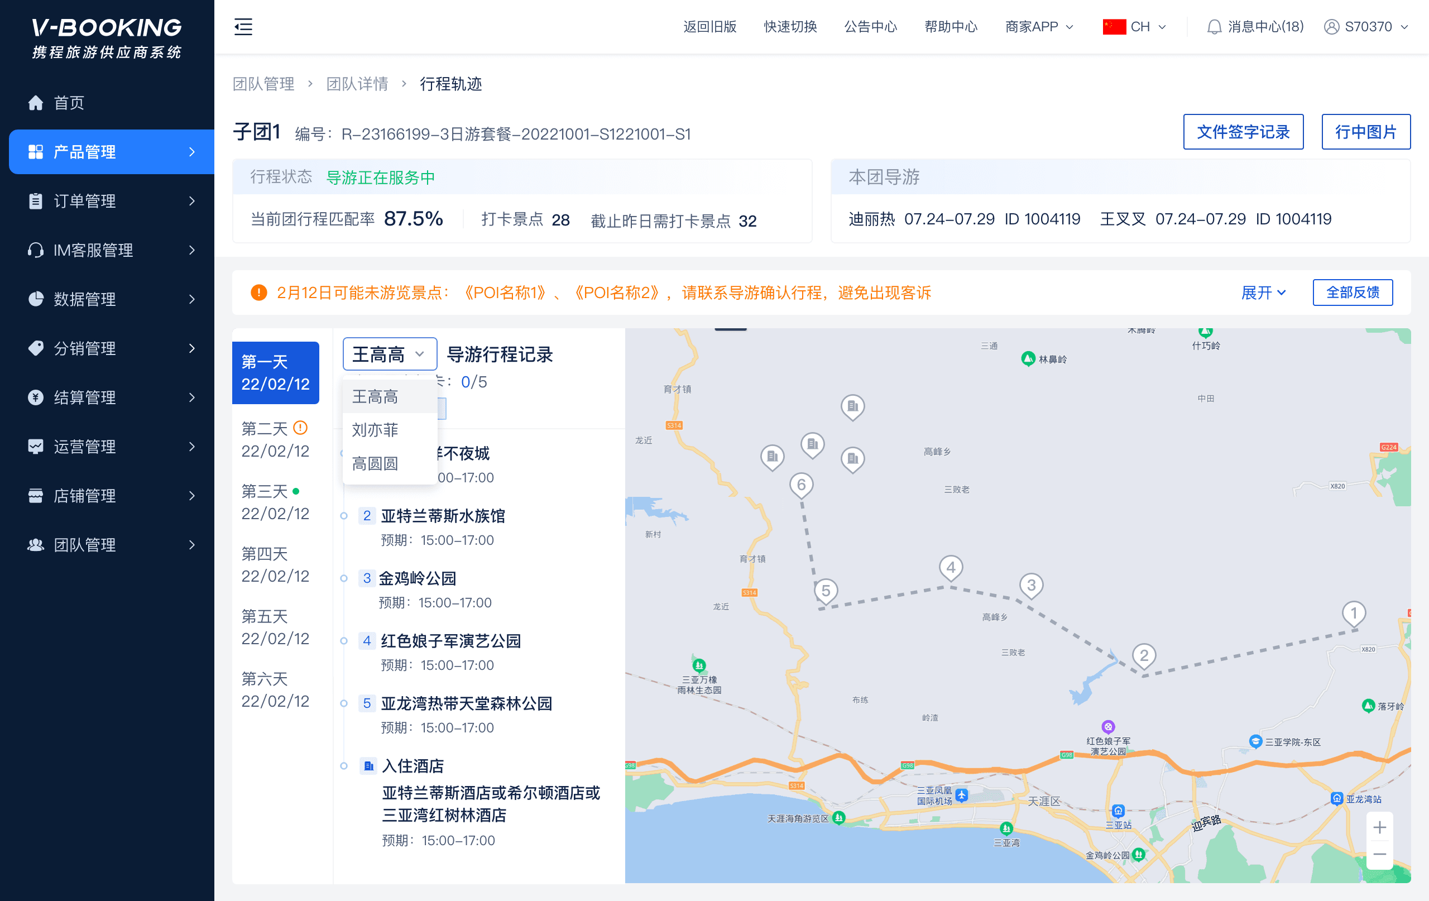The height and width of the screenshot is (901, 1429).
Task: Select 高圆圆 from the guide list
Action: (375, 463)
